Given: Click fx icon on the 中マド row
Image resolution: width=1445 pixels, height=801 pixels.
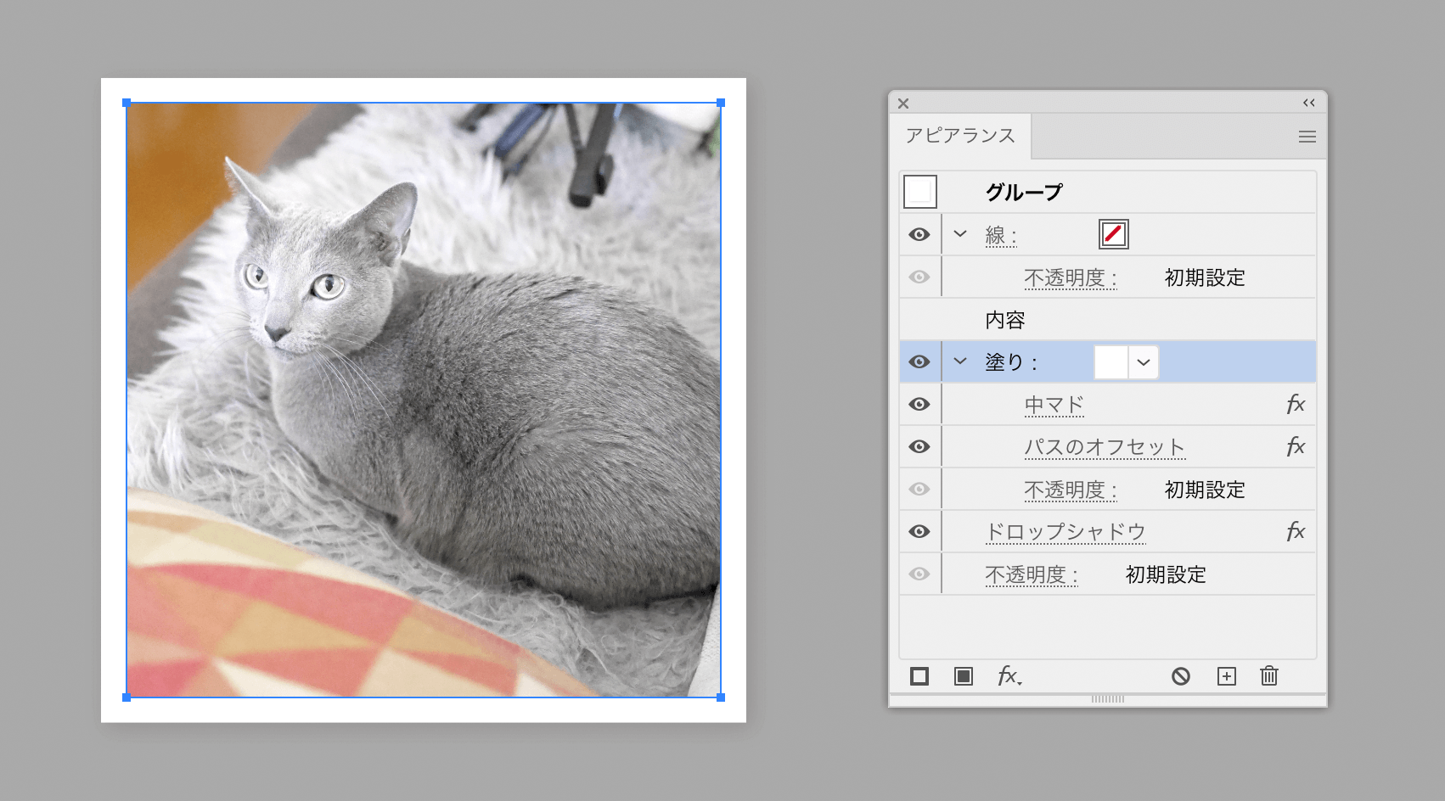Looking at the screenshot, I should point(1295,405).
